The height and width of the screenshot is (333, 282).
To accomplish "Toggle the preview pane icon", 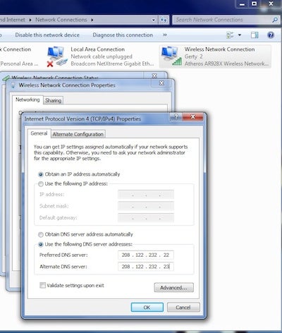I will [x=255, y=35].
